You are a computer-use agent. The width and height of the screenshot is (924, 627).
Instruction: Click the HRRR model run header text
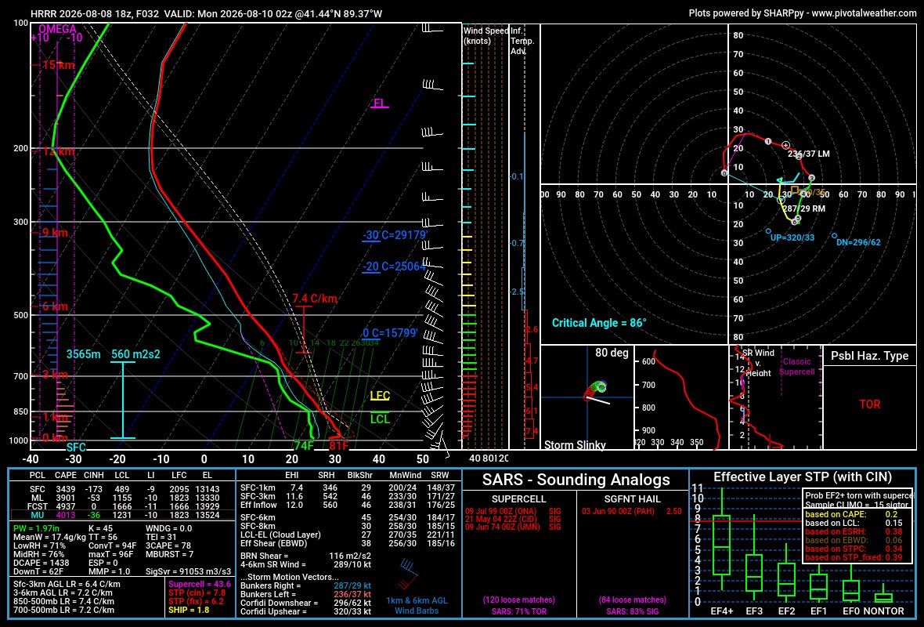(x=206, y=13)
